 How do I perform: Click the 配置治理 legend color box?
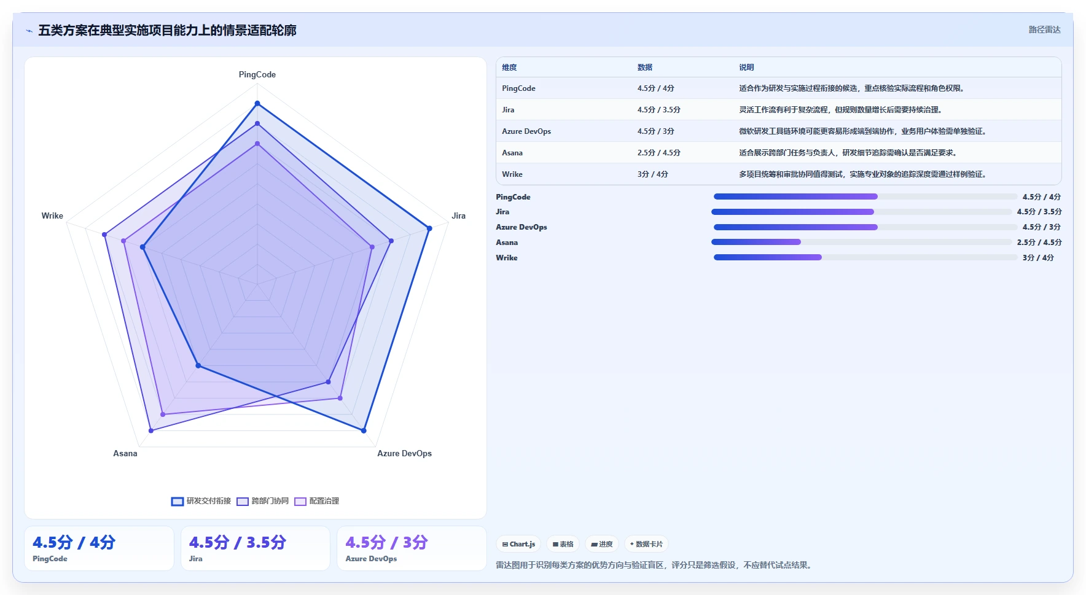coord(300,501)
